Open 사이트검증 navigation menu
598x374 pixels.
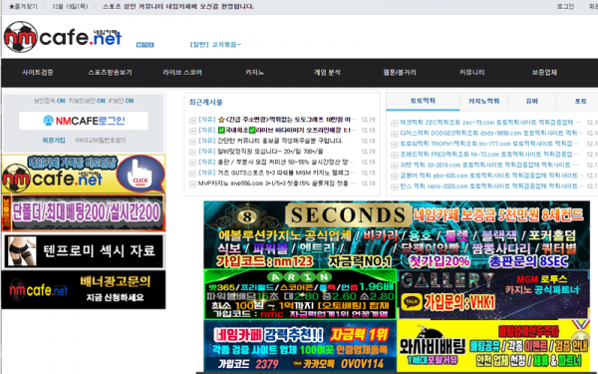click(x=38, y=73)
